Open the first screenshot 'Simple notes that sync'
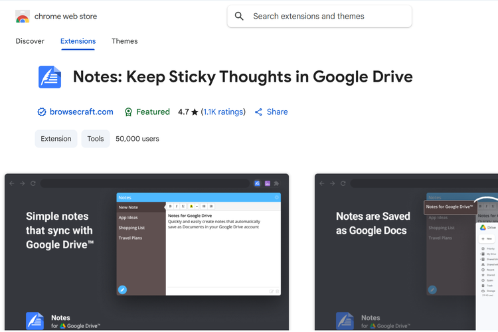 pyautogui.click(x=147, y=252)
